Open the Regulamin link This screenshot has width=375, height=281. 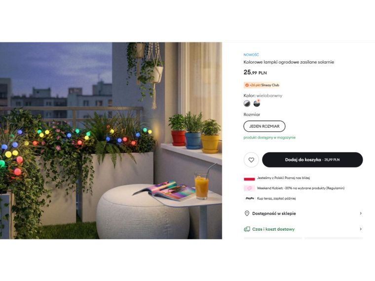[x=335, y=188]
